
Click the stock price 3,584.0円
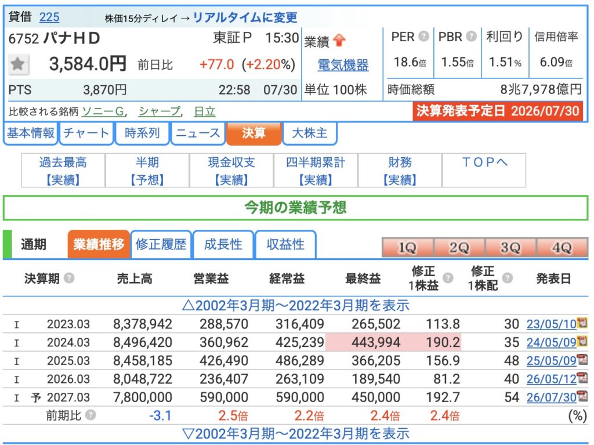[x=88, y=64]
